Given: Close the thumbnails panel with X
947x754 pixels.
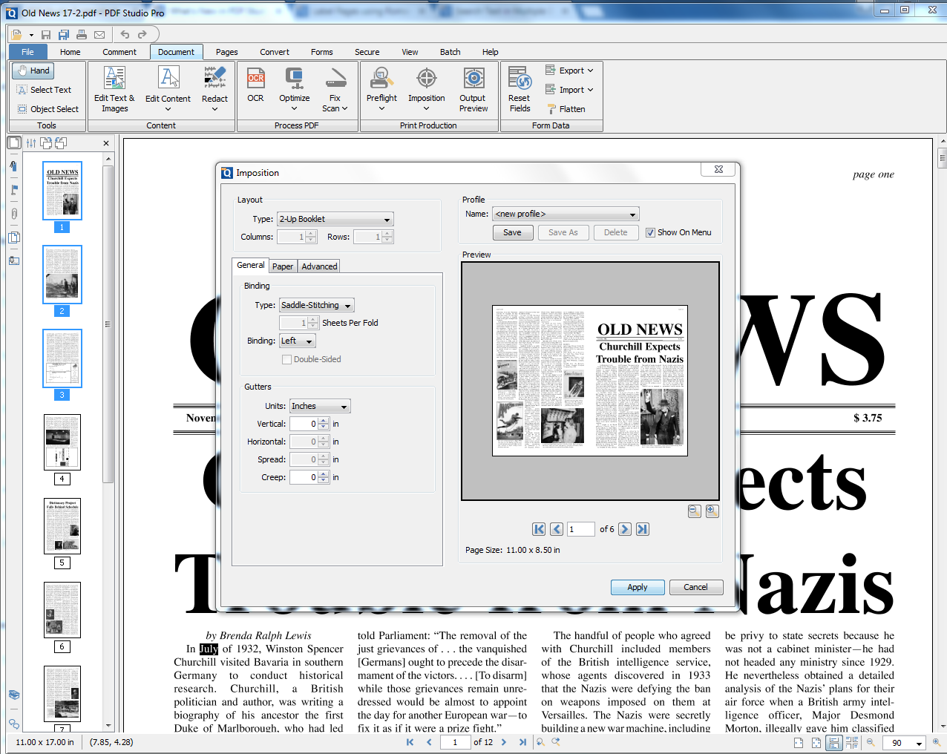Looking at the screenshot, I should (x=106, y=143).
